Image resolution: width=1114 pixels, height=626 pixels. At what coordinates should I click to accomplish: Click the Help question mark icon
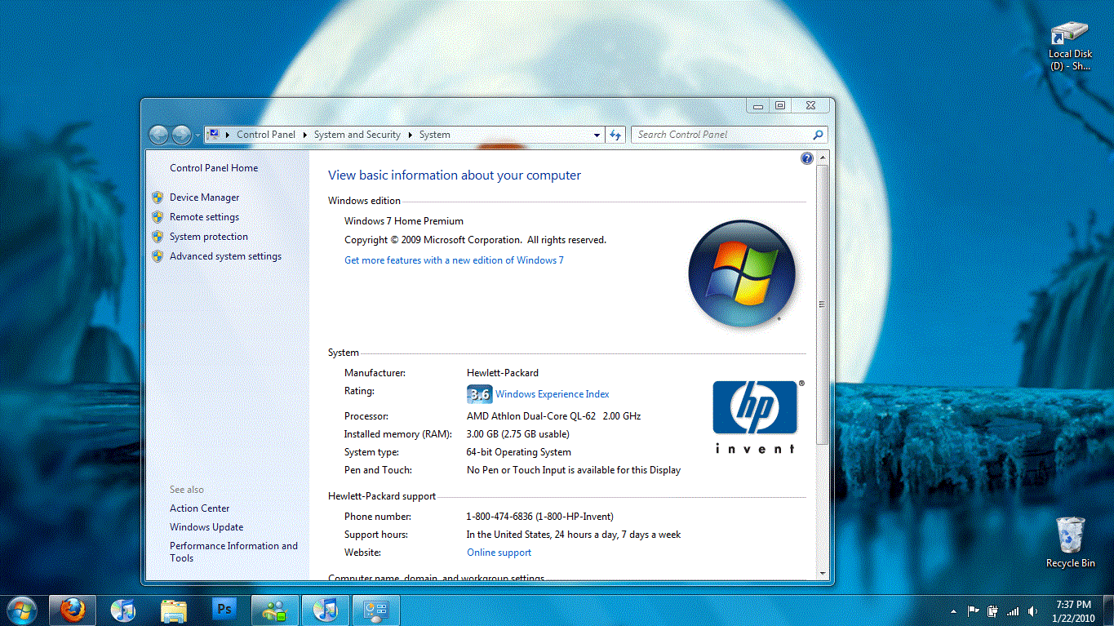coord(807,158)
